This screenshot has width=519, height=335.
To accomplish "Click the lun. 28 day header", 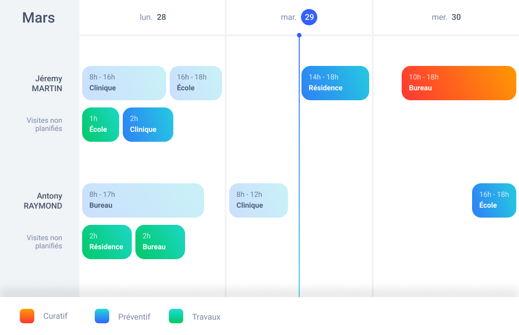I will coord(153,17).
